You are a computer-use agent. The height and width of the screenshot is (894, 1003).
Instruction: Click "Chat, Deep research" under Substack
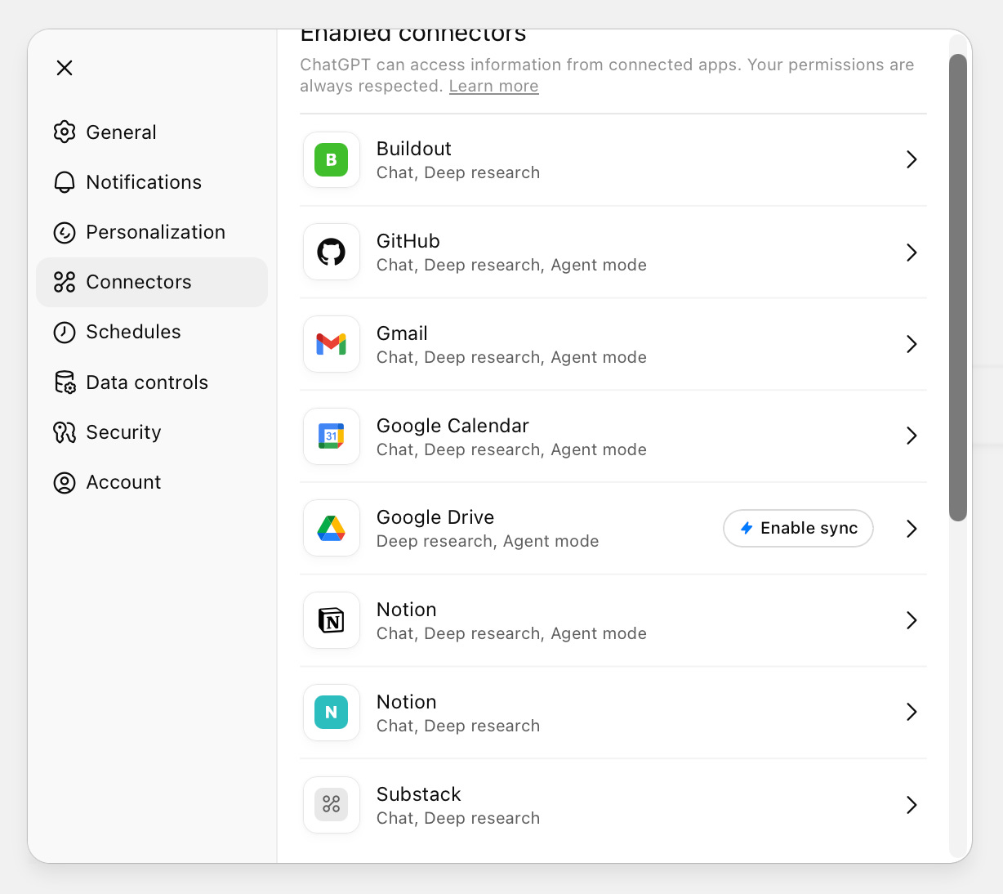[458, 819]
